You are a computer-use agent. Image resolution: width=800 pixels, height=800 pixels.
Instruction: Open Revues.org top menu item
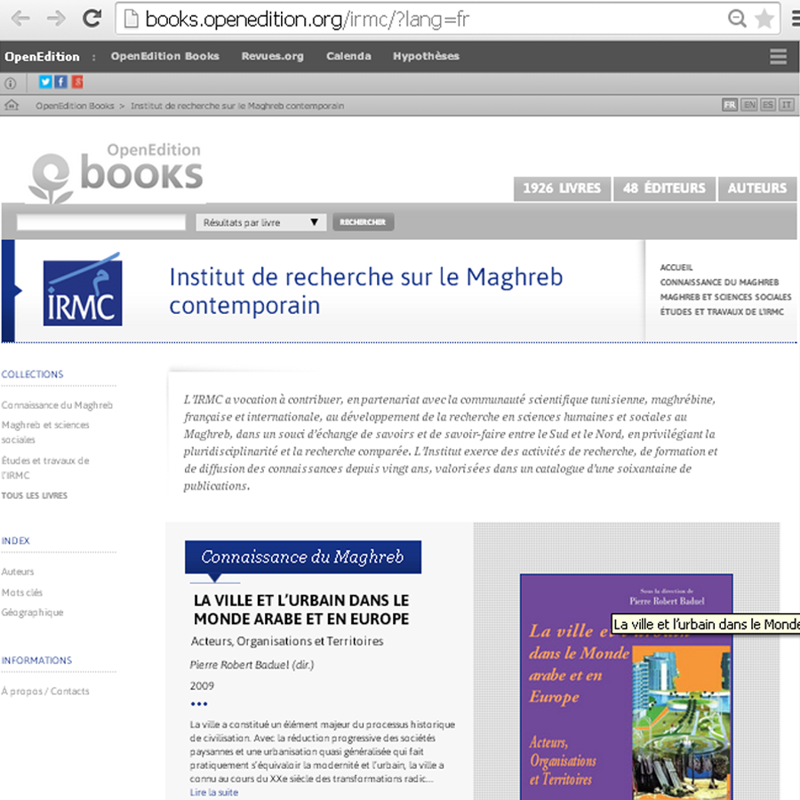pos(273,56)
